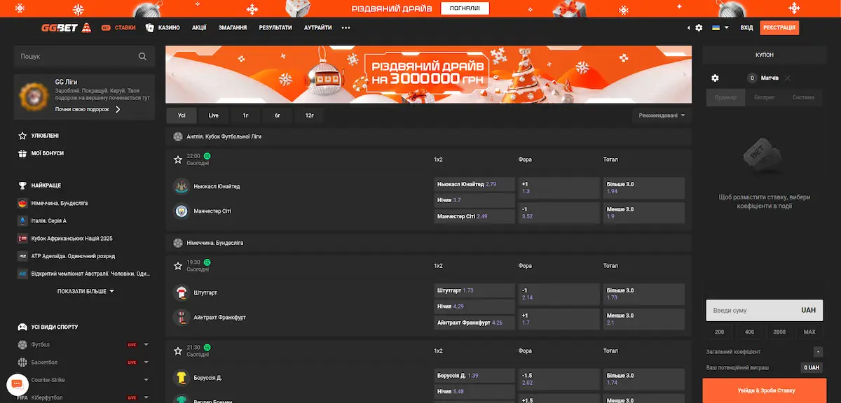Go to next banner slide arrow
This screenshot has height=403, width=841.
(685, 74)
